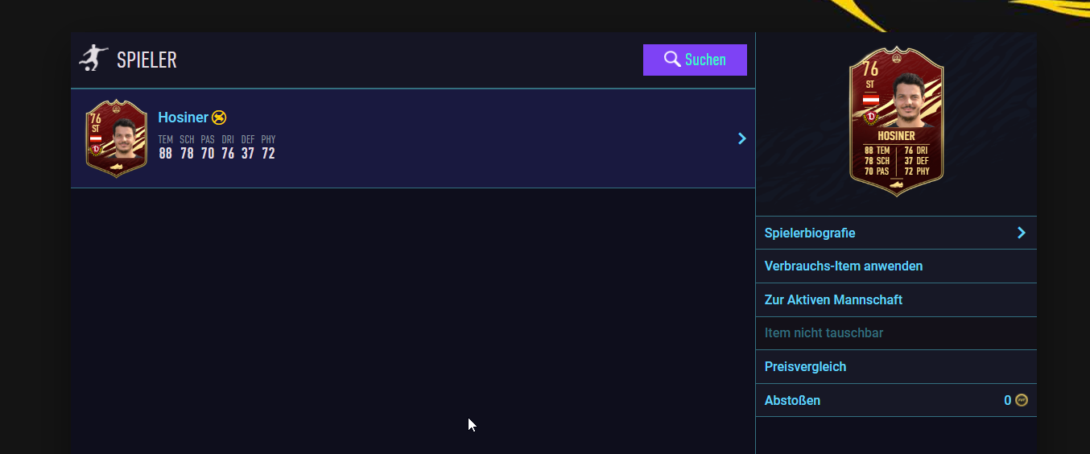Choose Zur Aktiven Mannschaft
This screenshot has height=454, width=1090.
(896, 299)
